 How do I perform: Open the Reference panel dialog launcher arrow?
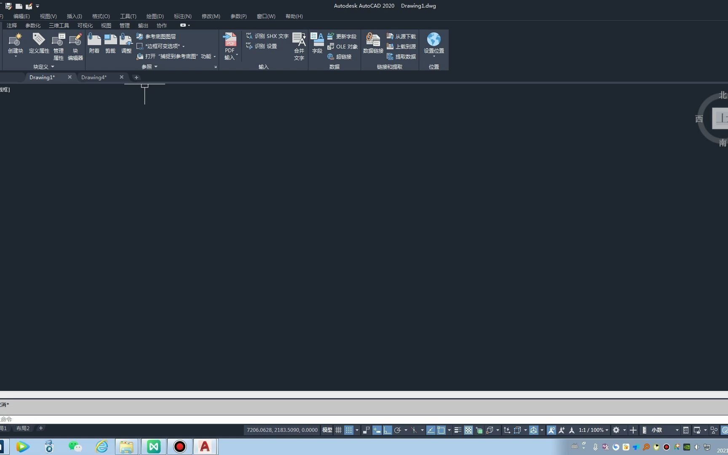(215, 67)
